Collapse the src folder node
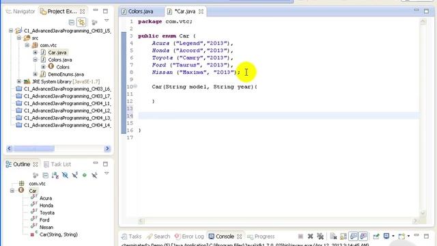 pos(19,38)
